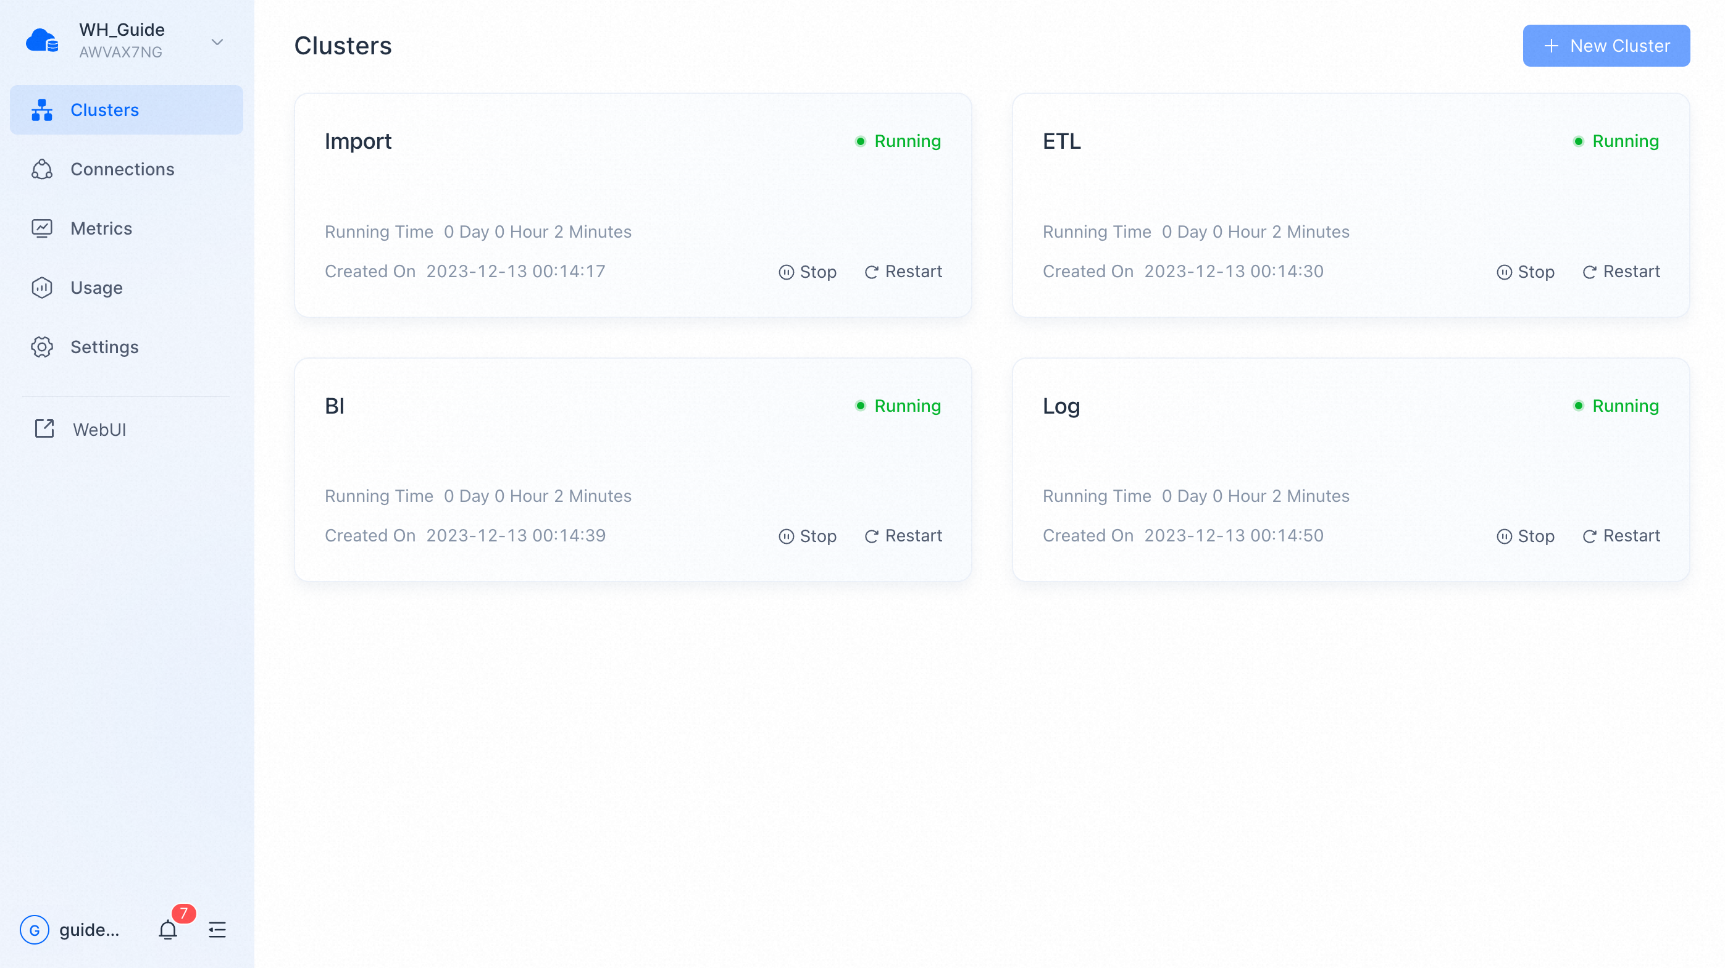This screenshot has height=968, width=1725.
Task: Open the Connections menu item
Action: [122, 169]
